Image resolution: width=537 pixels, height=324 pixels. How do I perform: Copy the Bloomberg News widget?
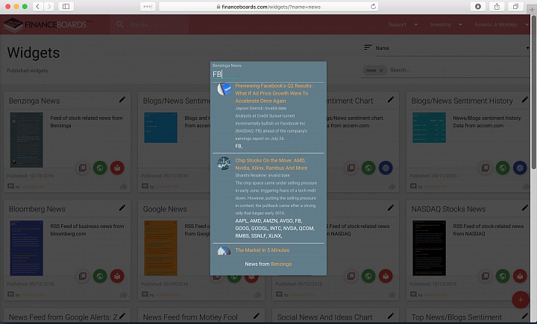[83, 276]
